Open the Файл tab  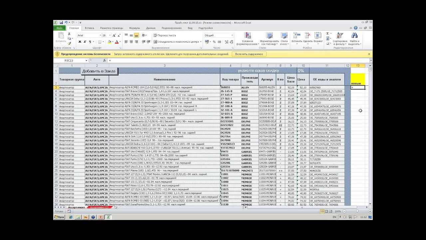click(60, 28)
